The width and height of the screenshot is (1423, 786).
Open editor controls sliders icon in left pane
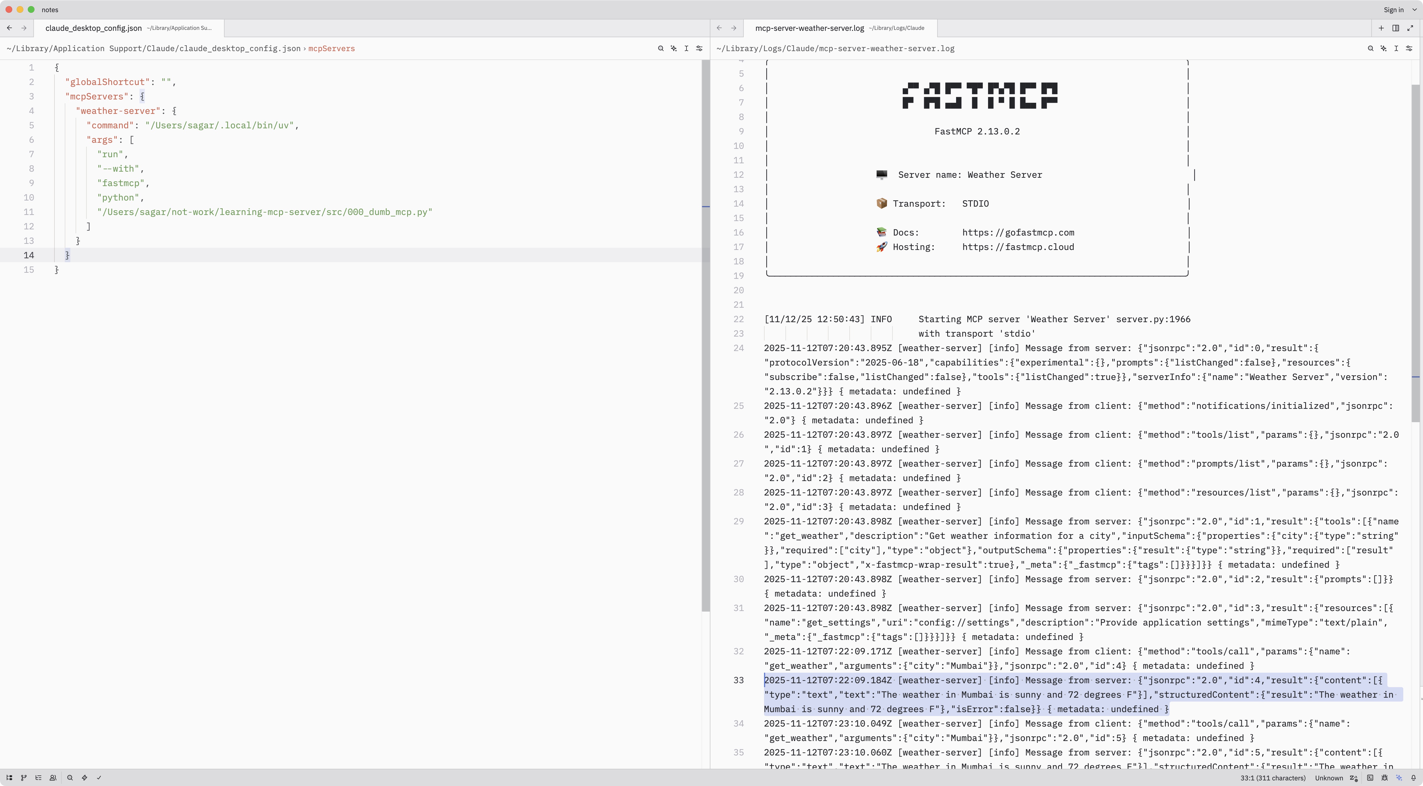(x=699, y=49)
